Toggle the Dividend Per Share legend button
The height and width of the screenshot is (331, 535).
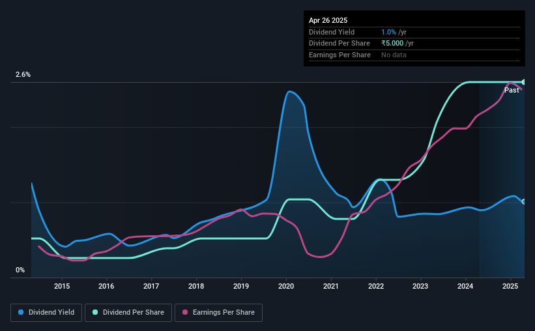click(x=128, y=313)
